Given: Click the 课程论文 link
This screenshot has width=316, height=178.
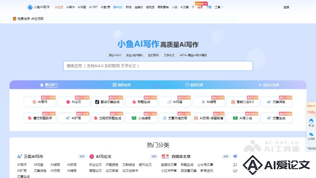Looking at the screenshot, I should [95, 171].
